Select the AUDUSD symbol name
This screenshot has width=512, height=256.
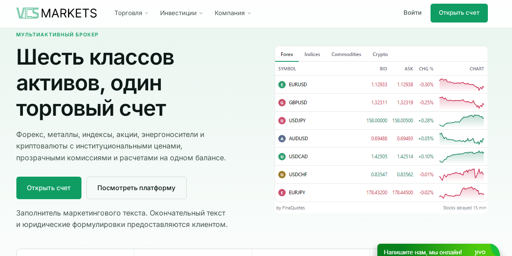(x=298, y=139)
